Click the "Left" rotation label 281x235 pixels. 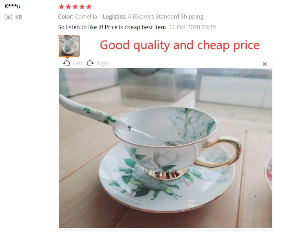coord(78,63)
